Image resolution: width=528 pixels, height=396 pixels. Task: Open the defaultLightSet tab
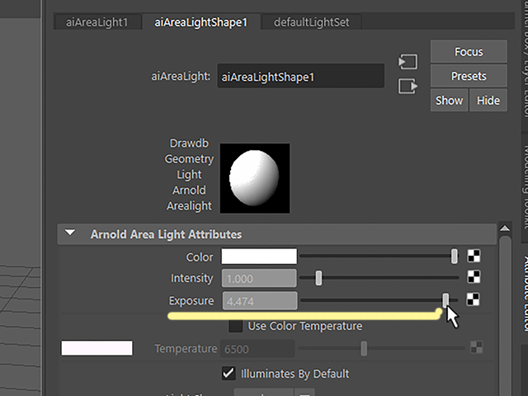pos(312,22)
